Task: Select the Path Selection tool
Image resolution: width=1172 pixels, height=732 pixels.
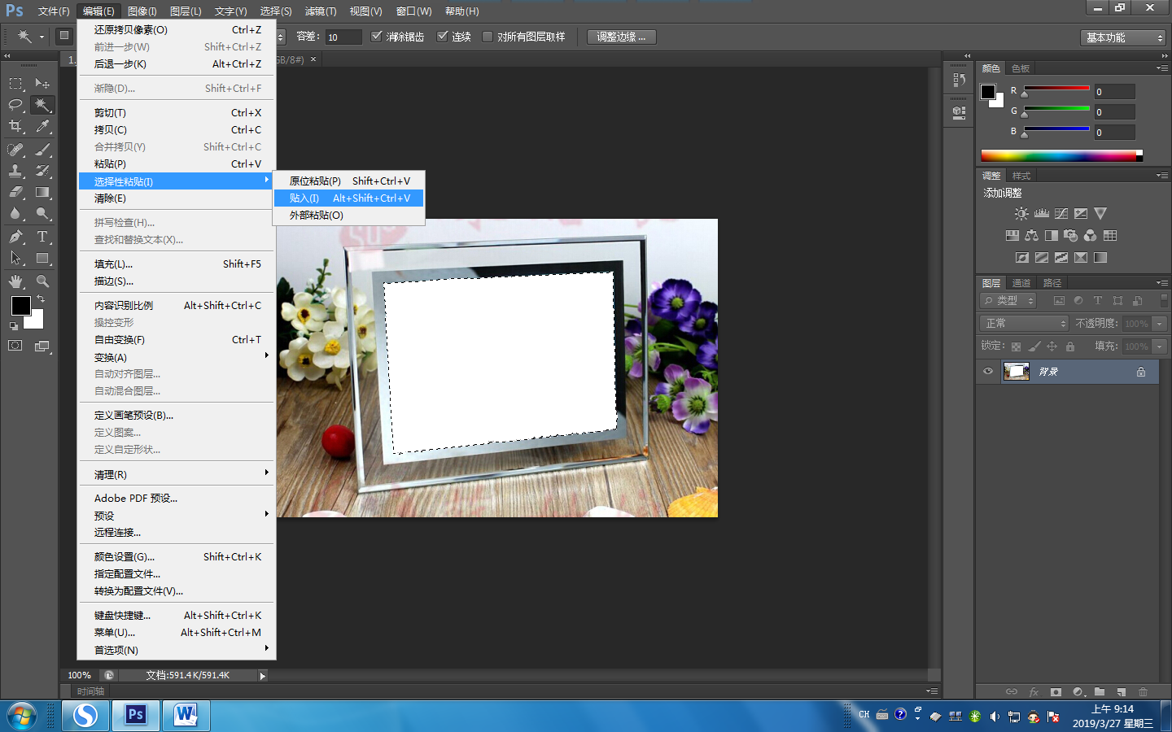Action: coord(15,259)
